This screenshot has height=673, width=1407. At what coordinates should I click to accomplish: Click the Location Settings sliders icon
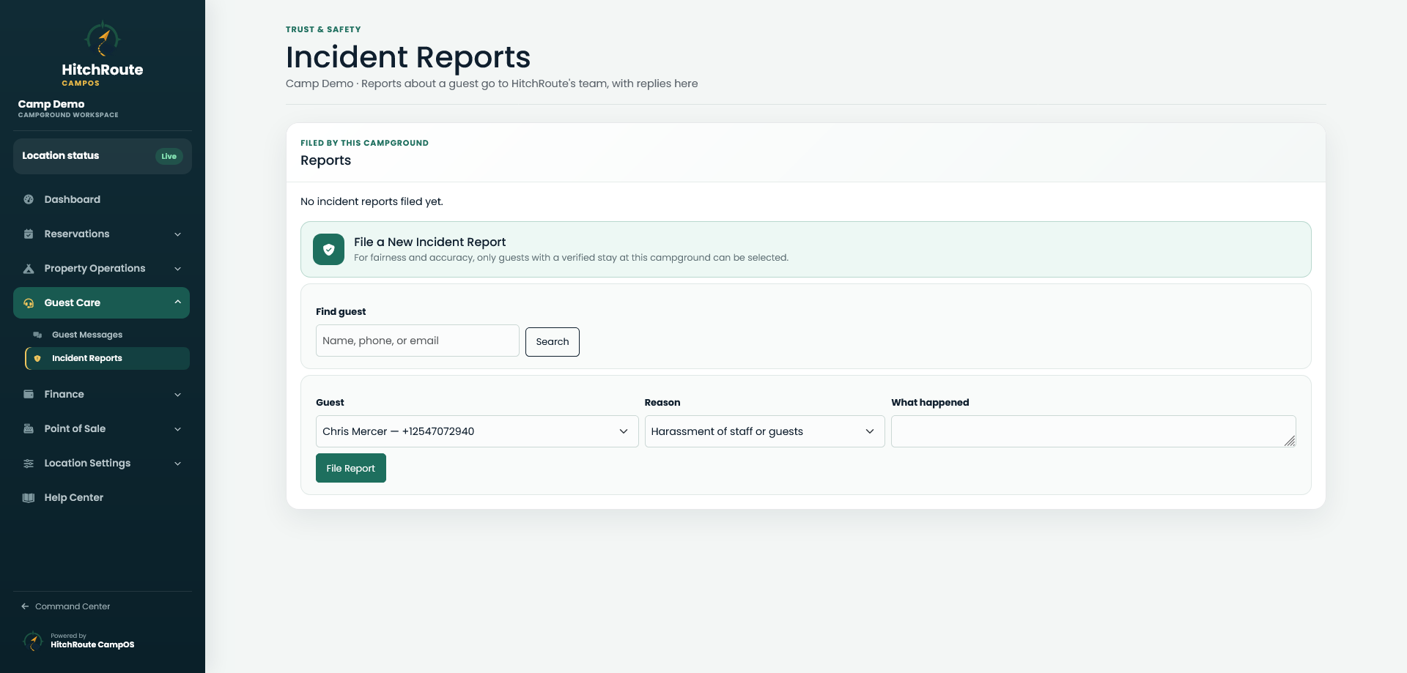tap(29, 463)
